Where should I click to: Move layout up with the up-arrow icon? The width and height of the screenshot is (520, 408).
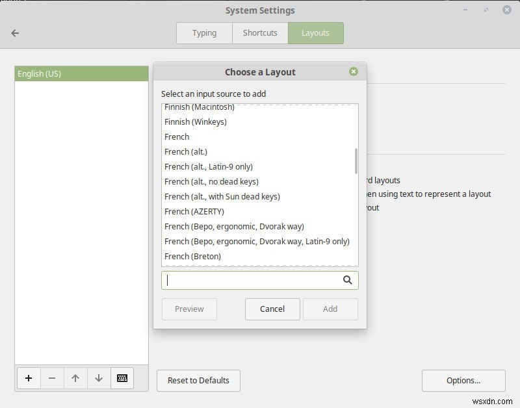point(75,377)
